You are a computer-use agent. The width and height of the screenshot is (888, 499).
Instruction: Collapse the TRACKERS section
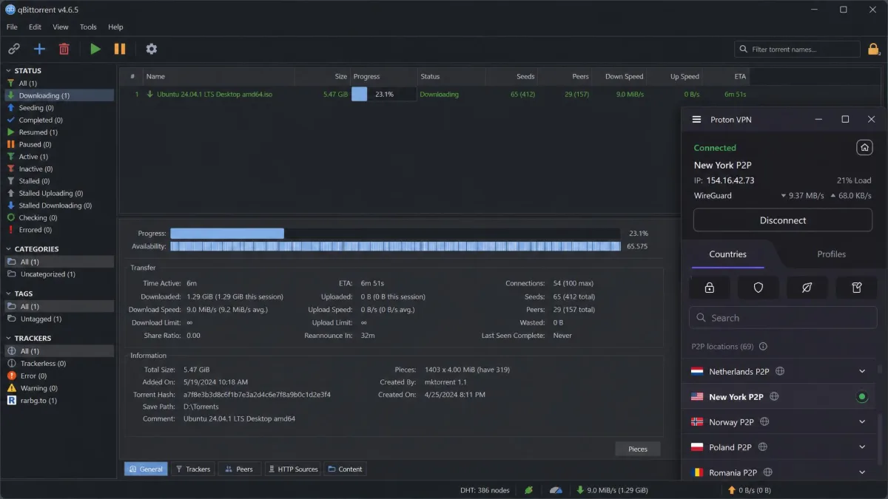[9, 338]
